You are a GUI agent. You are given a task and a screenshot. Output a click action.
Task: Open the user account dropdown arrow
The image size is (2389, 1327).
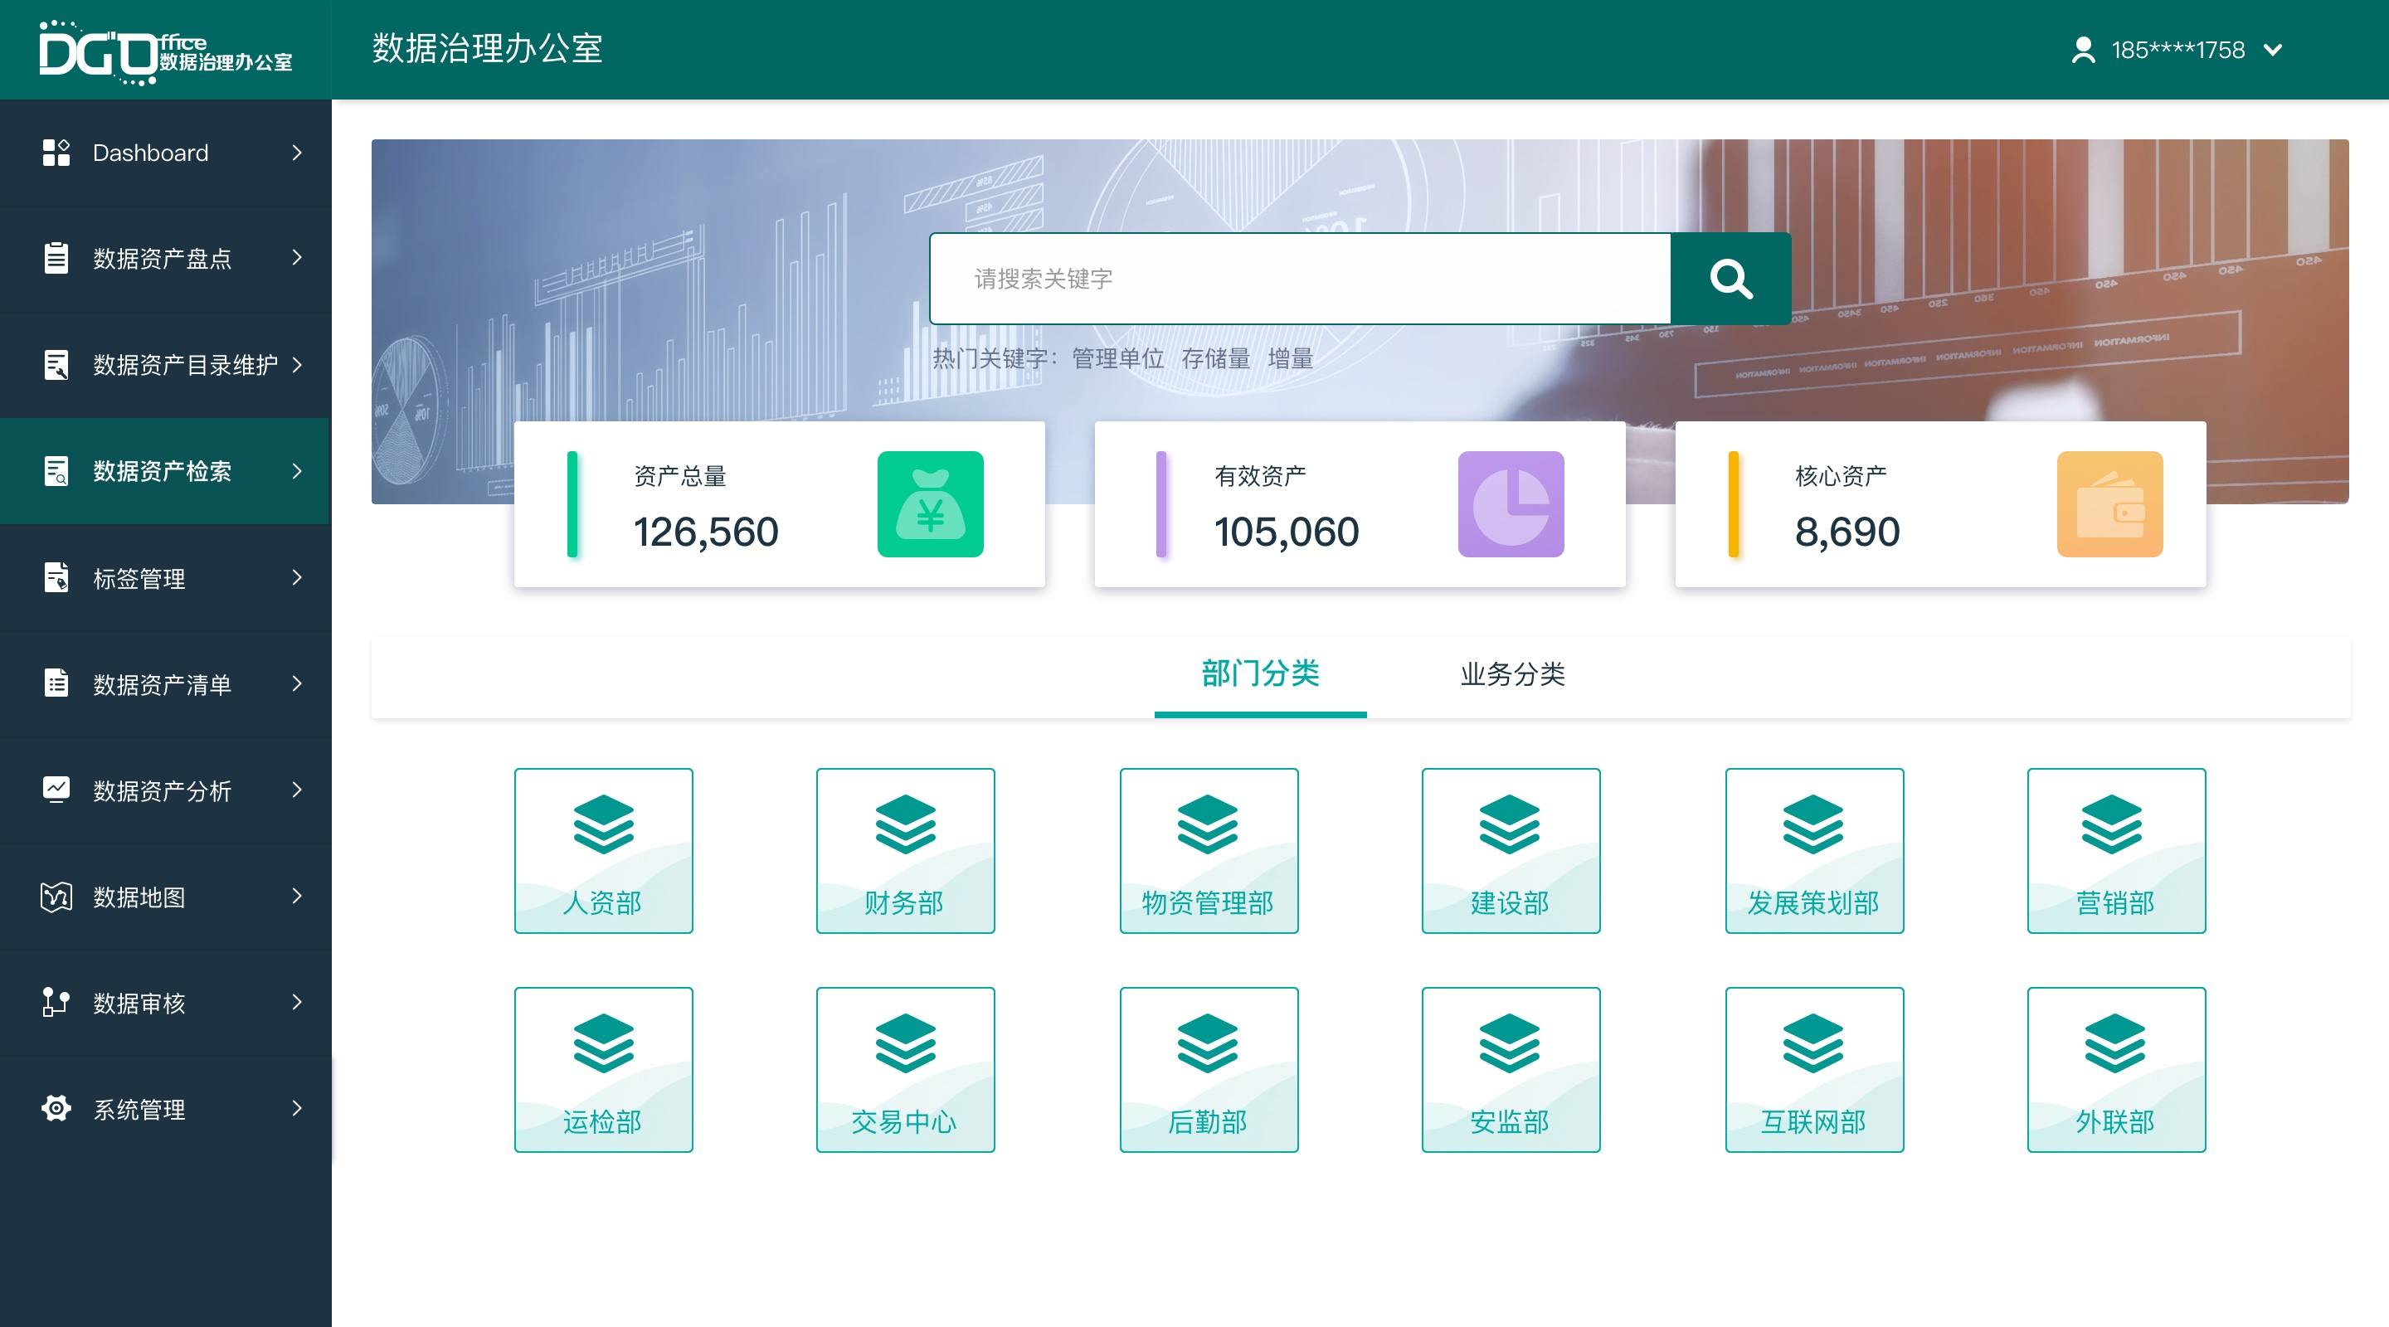(2273, 50)
